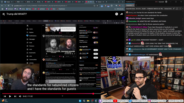Viewport: 184px width, 103px height.
Task: Open Chrome apps grid icon
Action: (2, 9)
